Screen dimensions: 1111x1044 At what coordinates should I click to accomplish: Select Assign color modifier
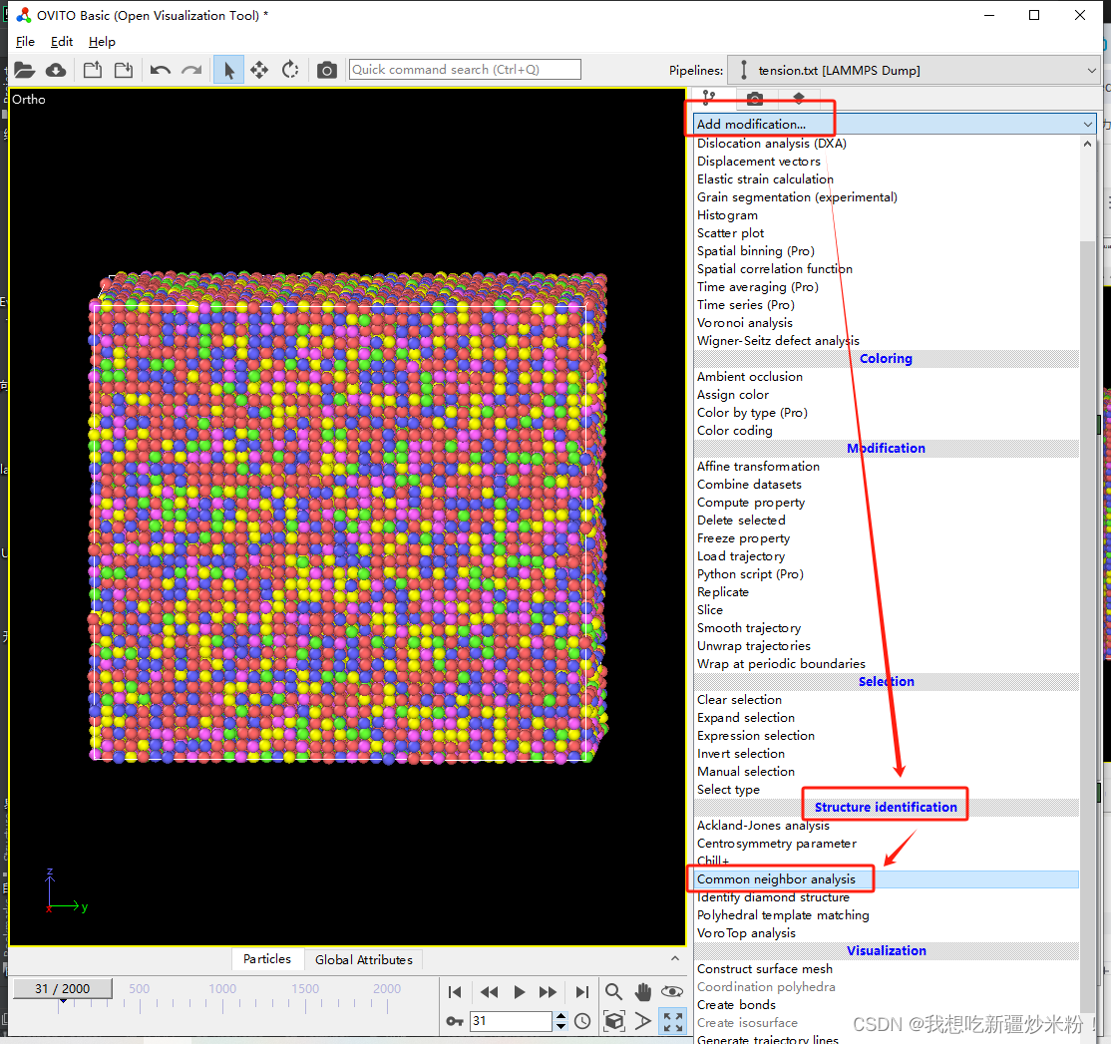point(733,395)
